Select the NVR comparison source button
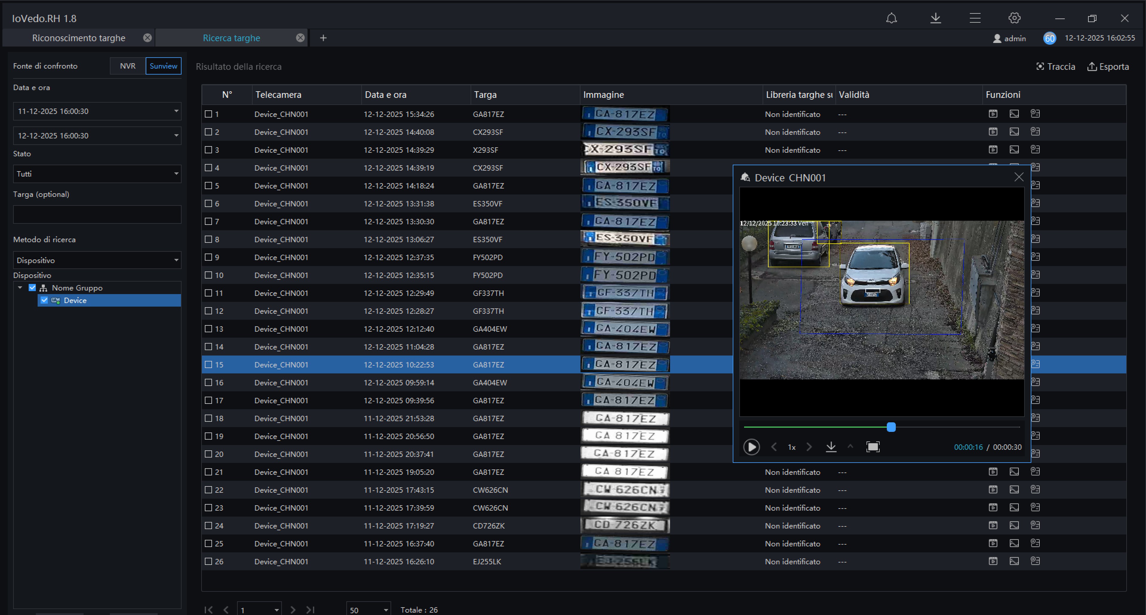 coord(128,66)
